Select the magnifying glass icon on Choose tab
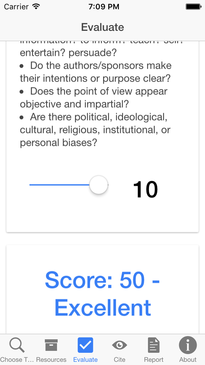Viewport: 205px width, 365px height. point(17,345)
